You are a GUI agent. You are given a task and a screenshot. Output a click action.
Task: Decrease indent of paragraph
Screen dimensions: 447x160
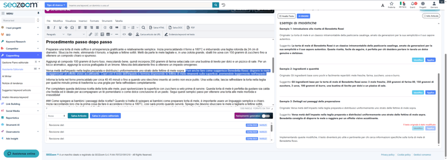tap(105, 27)
